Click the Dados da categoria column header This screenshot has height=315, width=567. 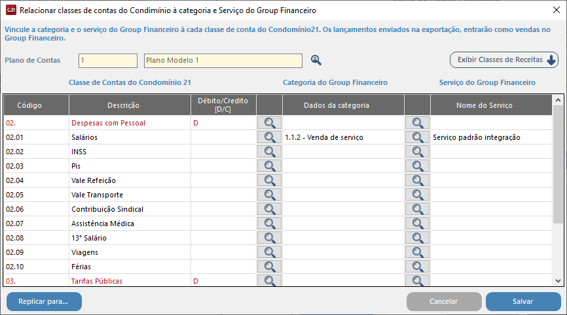tap(343, 105)
